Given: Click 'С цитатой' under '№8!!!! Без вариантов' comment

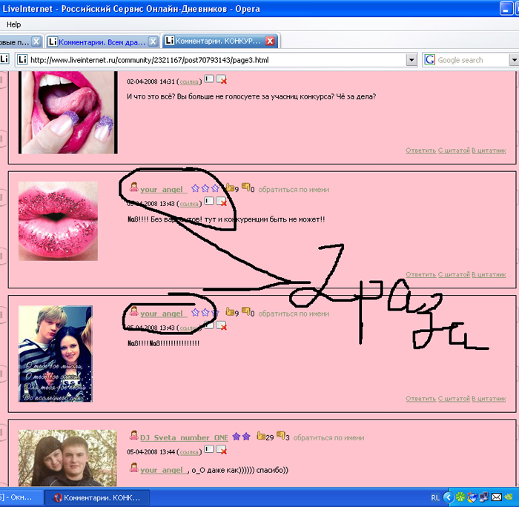Looking at the screenshot, I should click(454, 275).
